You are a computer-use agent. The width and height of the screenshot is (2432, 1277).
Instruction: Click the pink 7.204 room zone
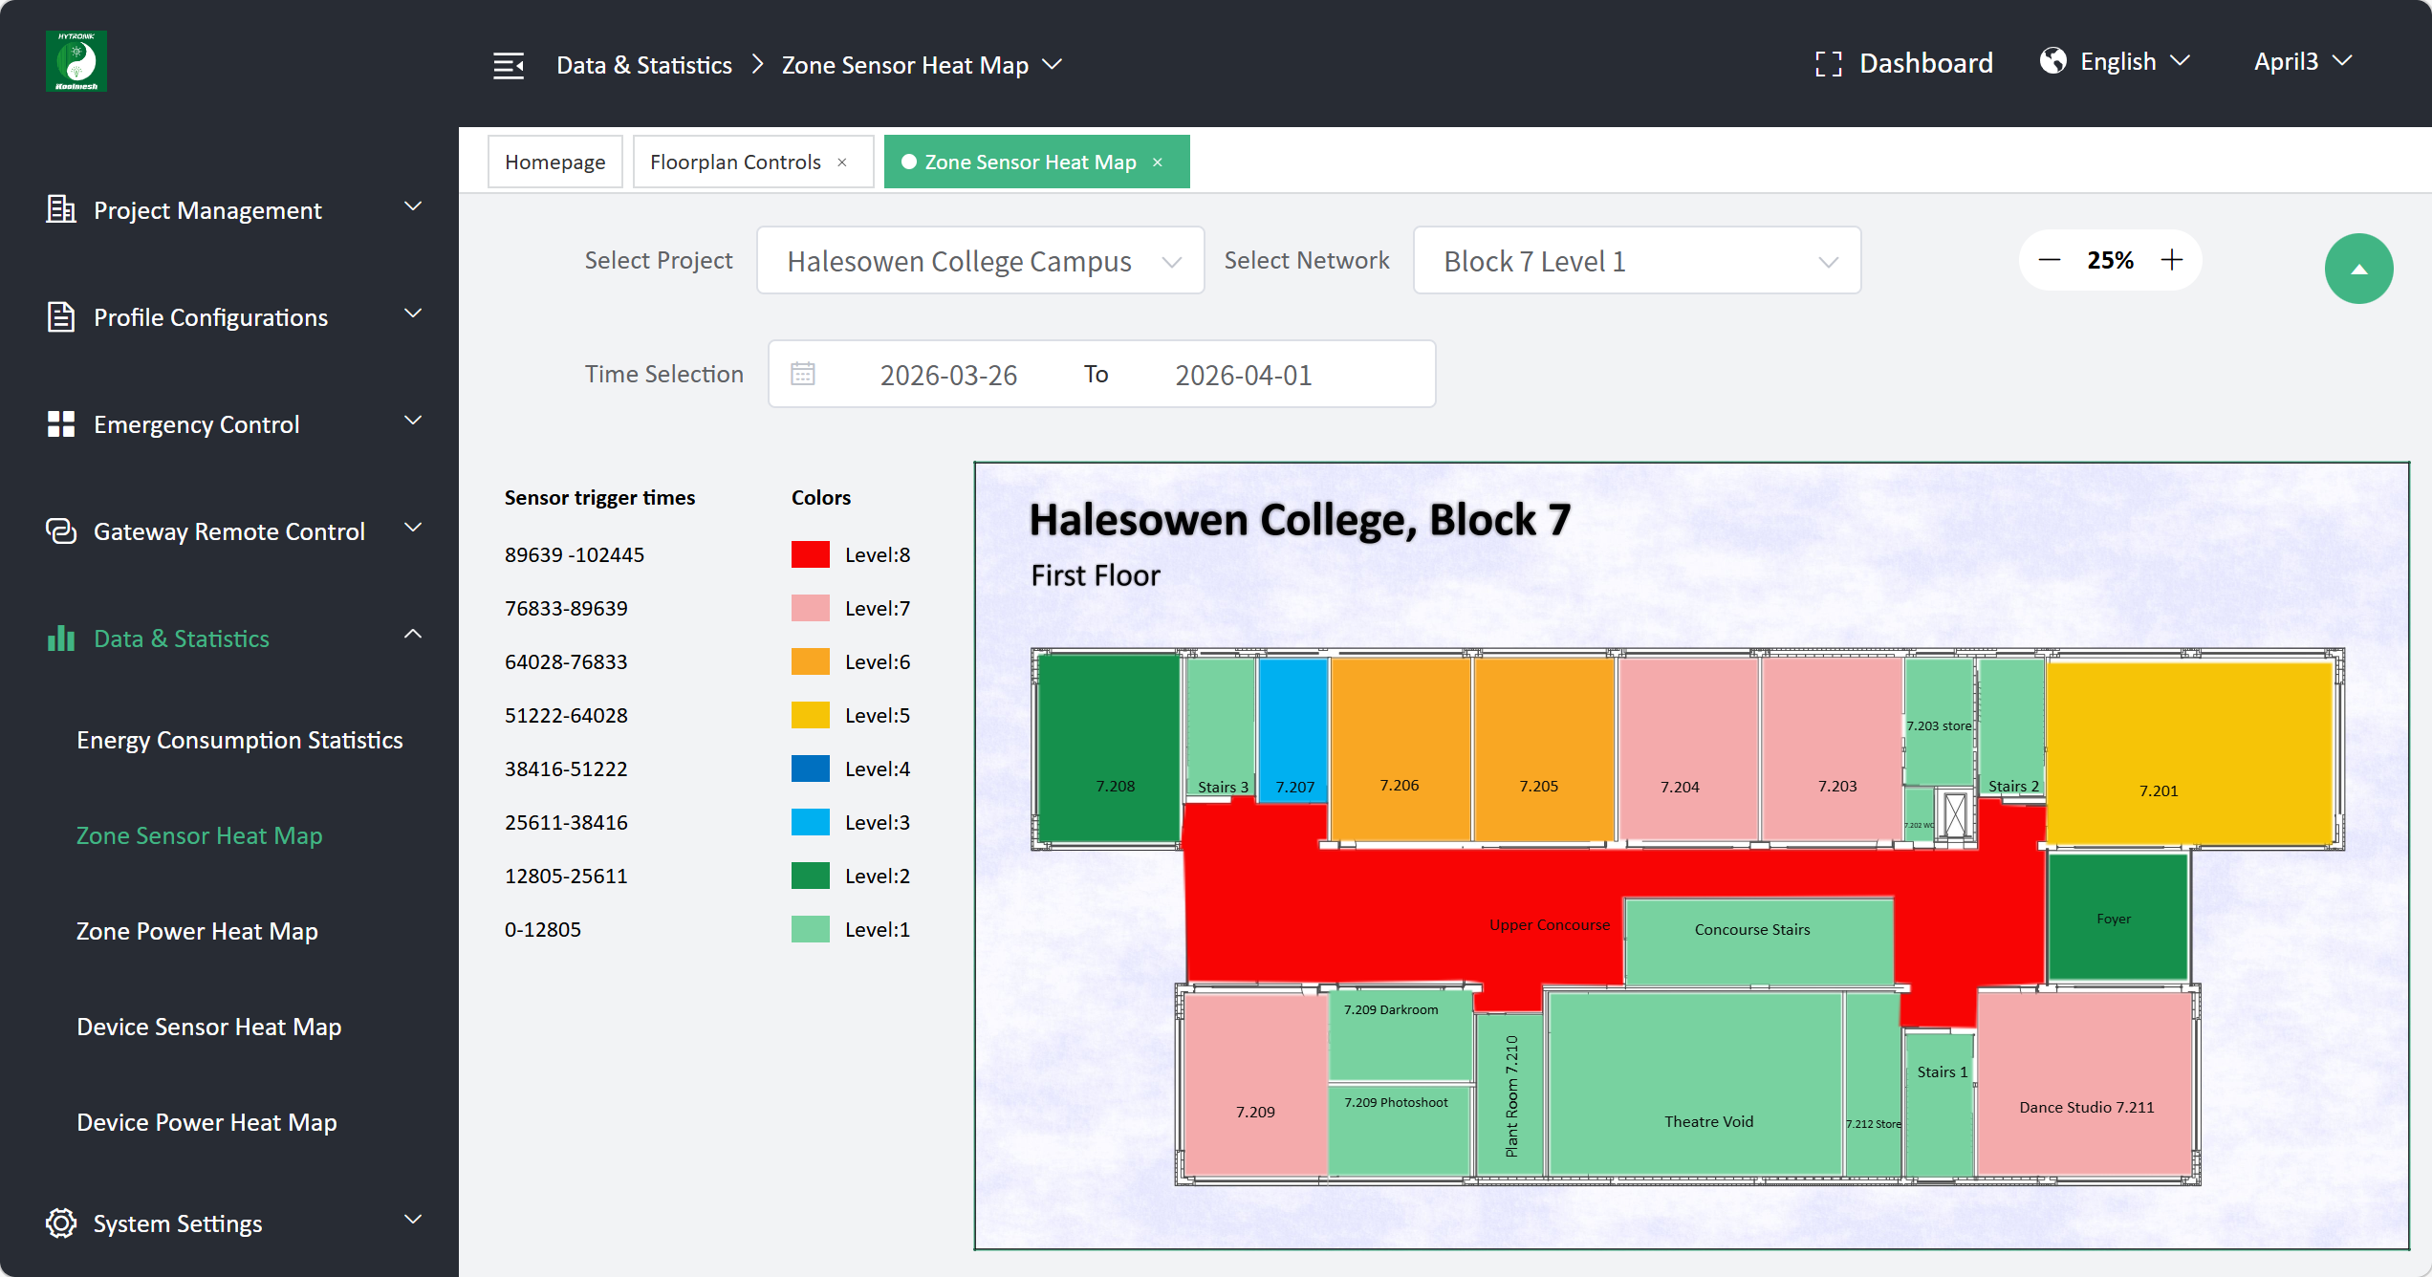click(1688, 749)
